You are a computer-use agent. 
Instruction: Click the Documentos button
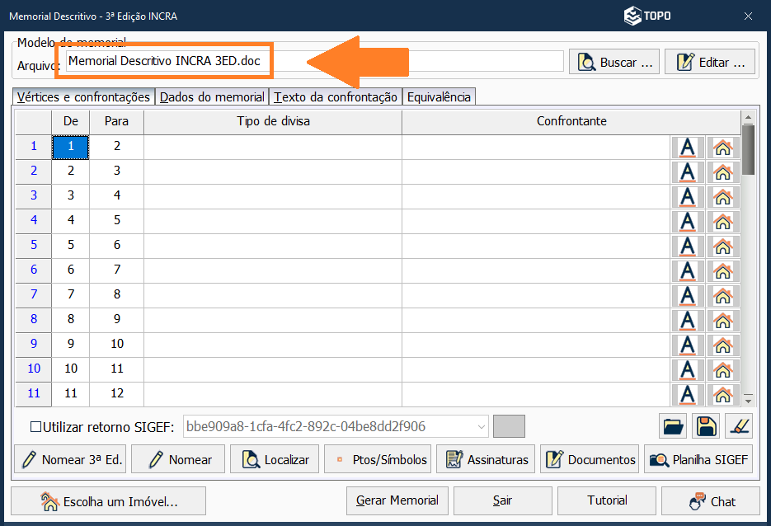pos(590,459)
